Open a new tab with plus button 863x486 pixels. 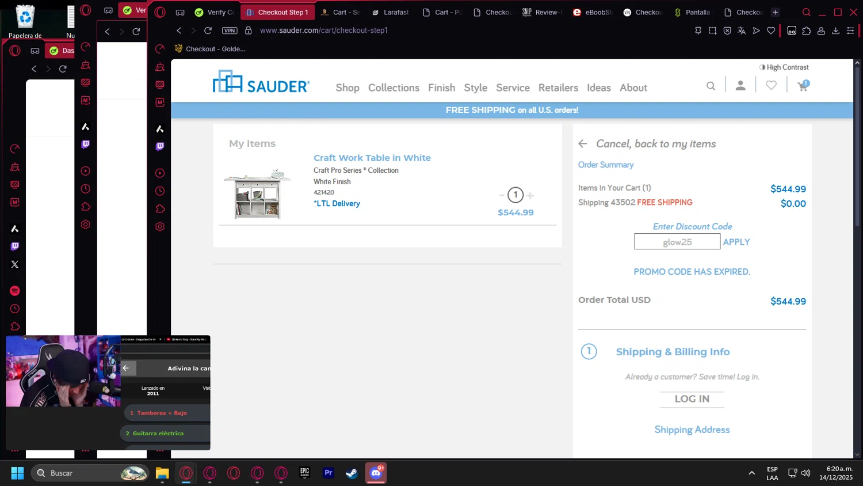pos(775,12)
